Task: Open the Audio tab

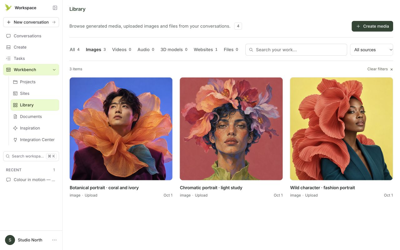Action: click(146, 50)
